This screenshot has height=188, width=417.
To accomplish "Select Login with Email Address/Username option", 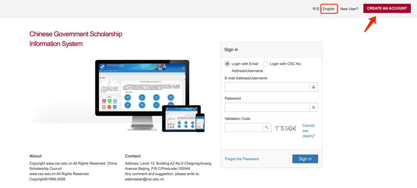I will click(227, 64).
